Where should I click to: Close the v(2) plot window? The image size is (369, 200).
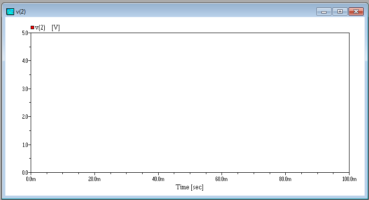click(x=356, y=11)
